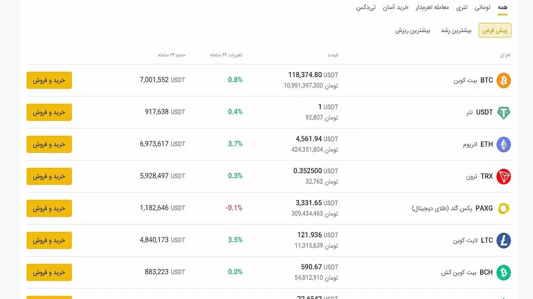Click the Tether USDT coin icon
The width and height of the screenshot is (533, 299).
pyautogui.click(x=504, y=113)
